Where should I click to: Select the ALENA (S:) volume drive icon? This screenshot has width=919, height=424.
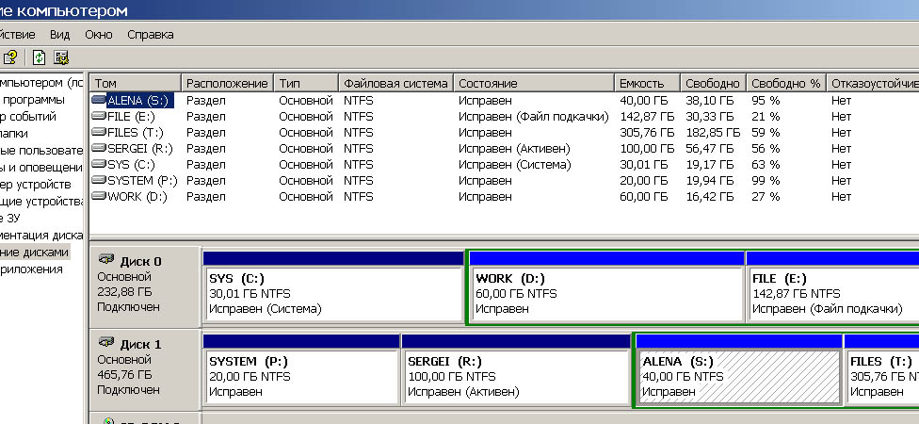coord(100,100)
